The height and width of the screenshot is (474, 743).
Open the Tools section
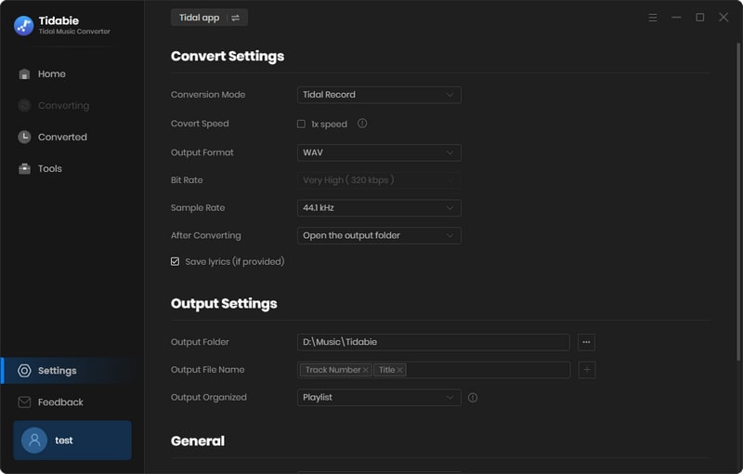pyautogui.click(x=50, y=169)
